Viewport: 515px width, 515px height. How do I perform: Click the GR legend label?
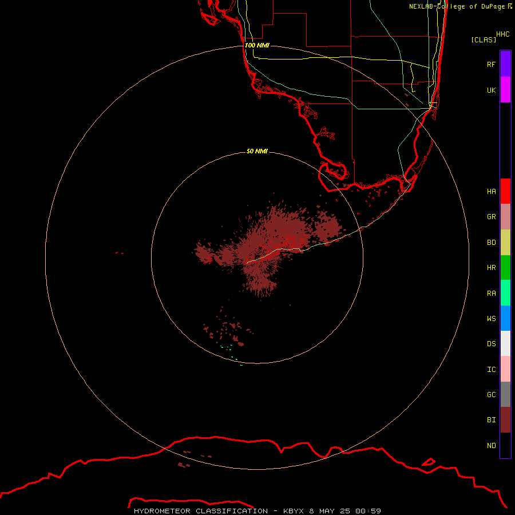492,217
